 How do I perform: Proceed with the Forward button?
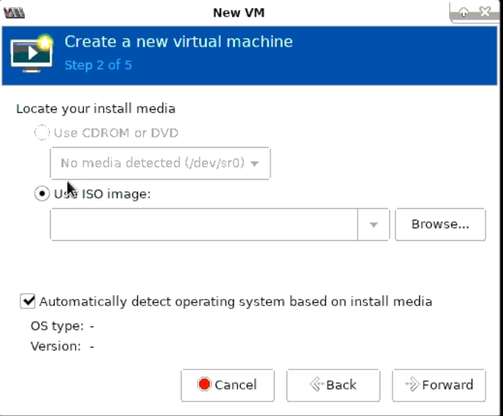coord(439,385)
